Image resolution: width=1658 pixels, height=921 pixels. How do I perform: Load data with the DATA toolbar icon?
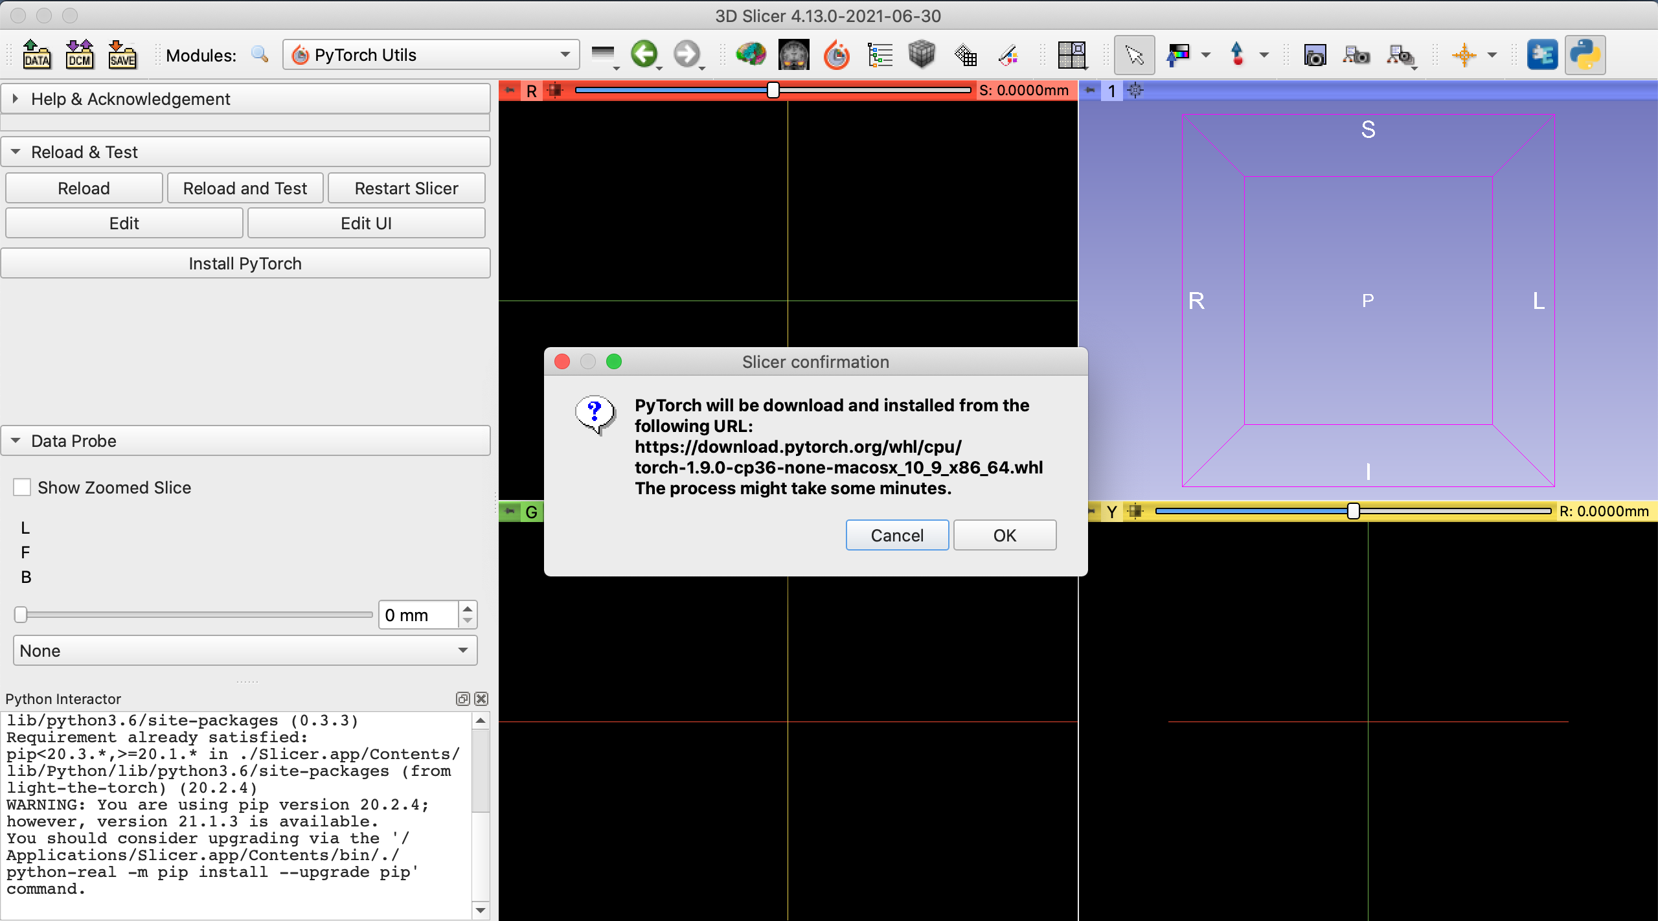[x=36, y=54]
